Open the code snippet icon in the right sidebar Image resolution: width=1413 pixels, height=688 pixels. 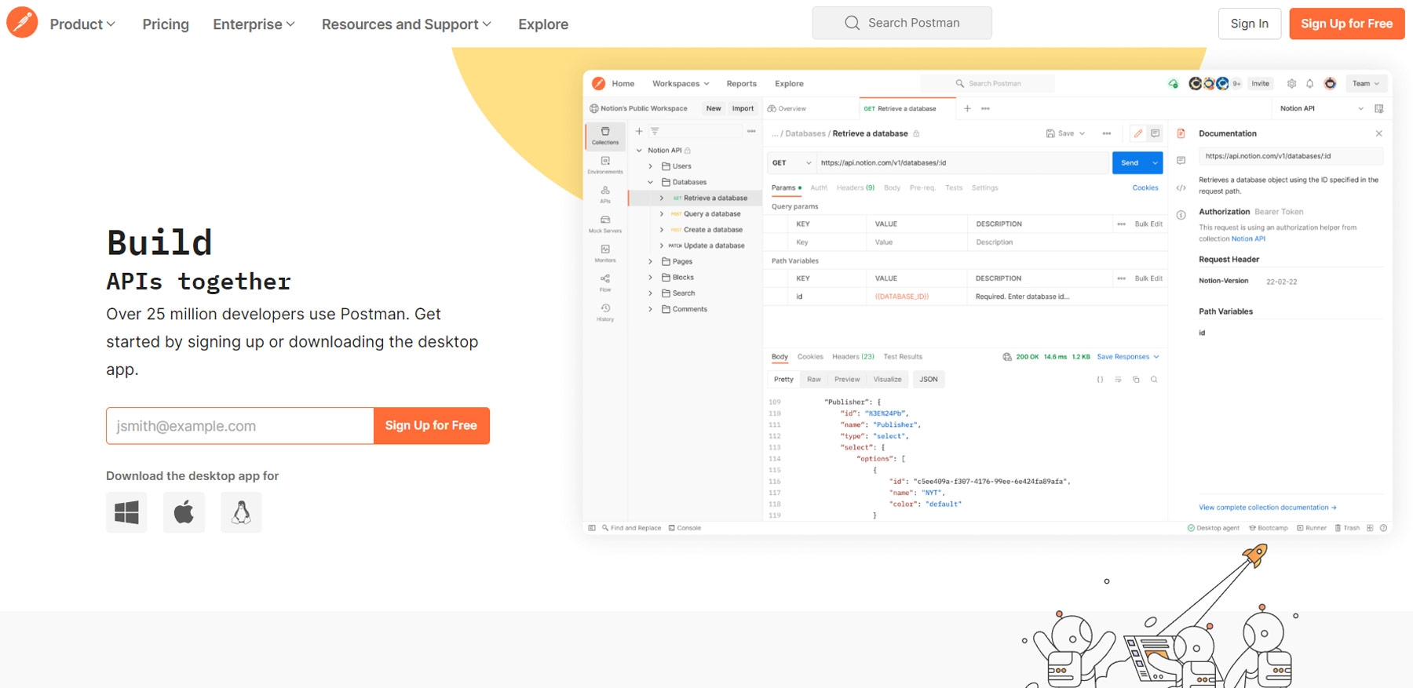pyautogui.click(x=1181, y=187)
